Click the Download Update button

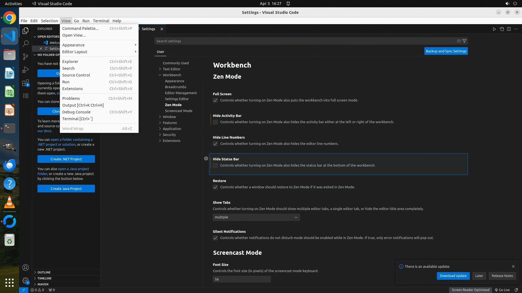coord(453,276)
